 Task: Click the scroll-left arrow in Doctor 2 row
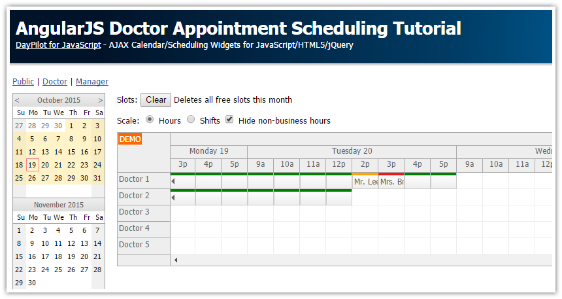pyautogui.click(x=173, y=198)
